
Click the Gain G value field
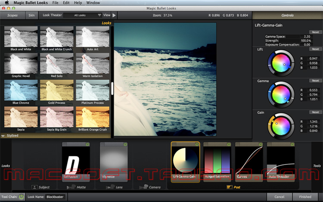[313, 126]
